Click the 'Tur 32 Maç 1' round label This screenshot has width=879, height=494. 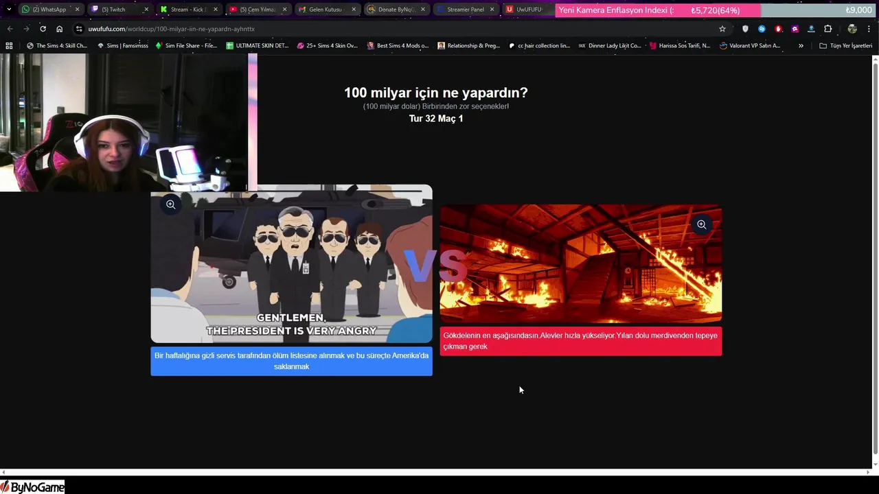click(x=436, y=119)
